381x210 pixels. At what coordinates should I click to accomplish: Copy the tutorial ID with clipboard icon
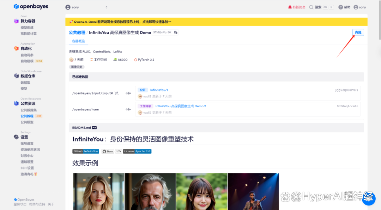(176, 32)
